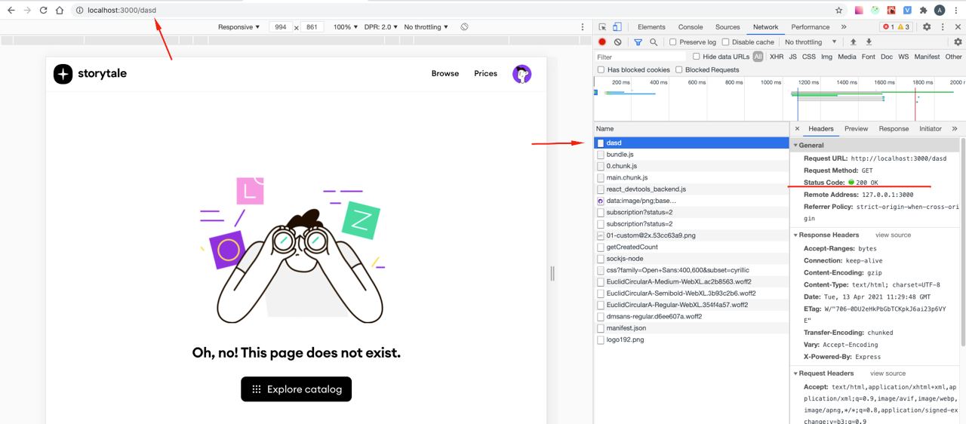Show more request detail tabs chevron

pyautogui.click(x=954, y=129)
